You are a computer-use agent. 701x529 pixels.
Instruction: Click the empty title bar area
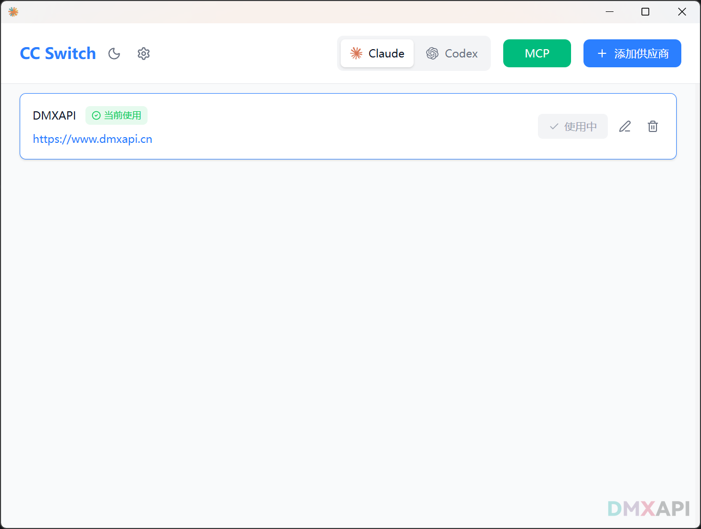coord(311,12)
